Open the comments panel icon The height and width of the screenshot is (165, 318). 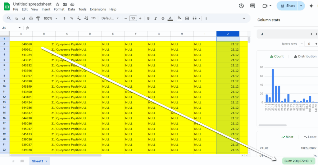(252, 6)
